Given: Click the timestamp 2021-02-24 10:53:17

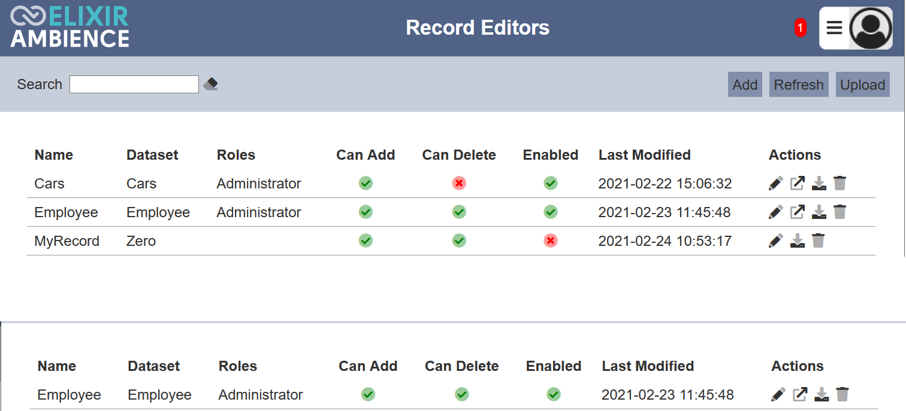Looking at the screenshot, I should 665,241.
